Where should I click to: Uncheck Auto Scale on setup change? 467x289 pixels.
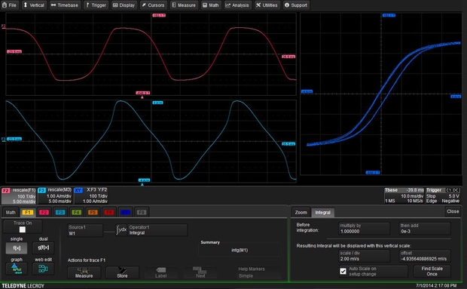(x=343, y=271)
